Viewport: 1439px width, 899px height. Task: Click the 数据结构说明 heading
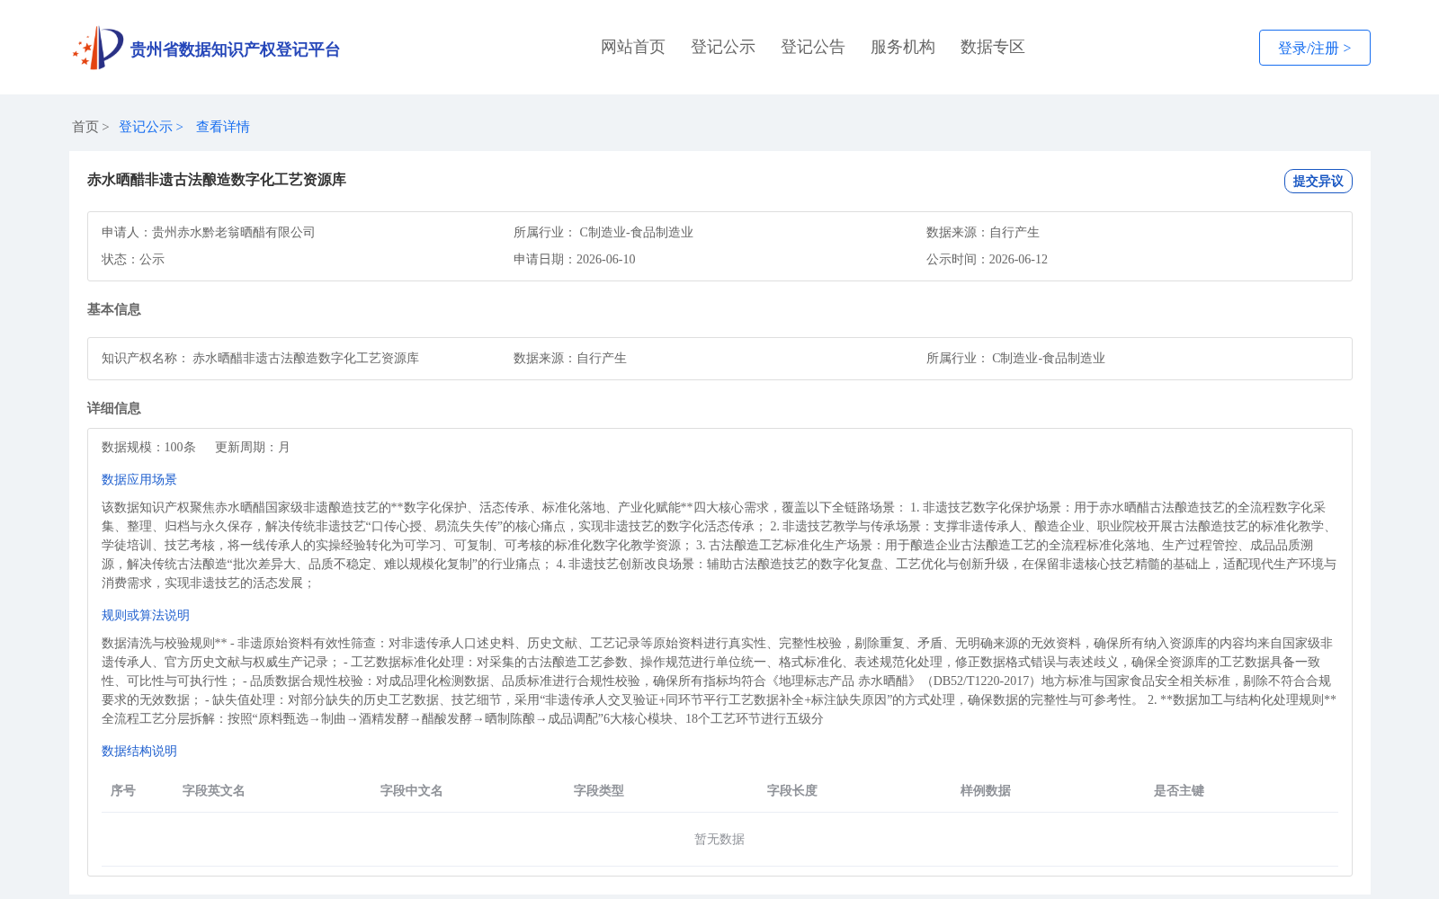(139, 751)
